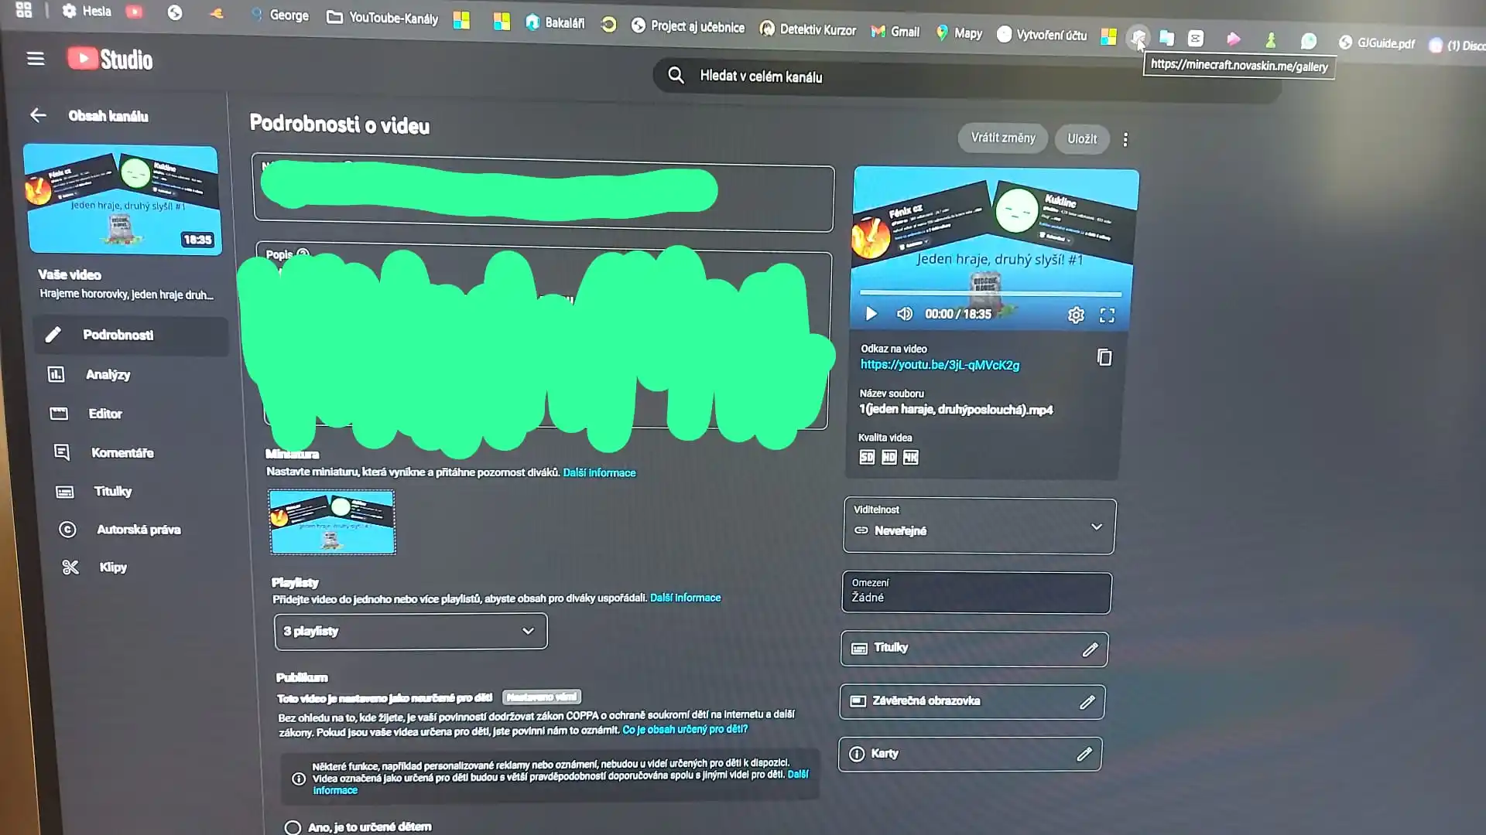The image size is (1486, 835).
Task: Open Vytvoření účtu bookmark
Action: point(1042,35)
